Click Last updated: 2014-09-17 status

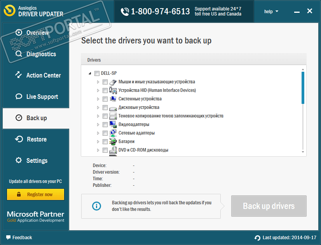click(x=285, y=238)
